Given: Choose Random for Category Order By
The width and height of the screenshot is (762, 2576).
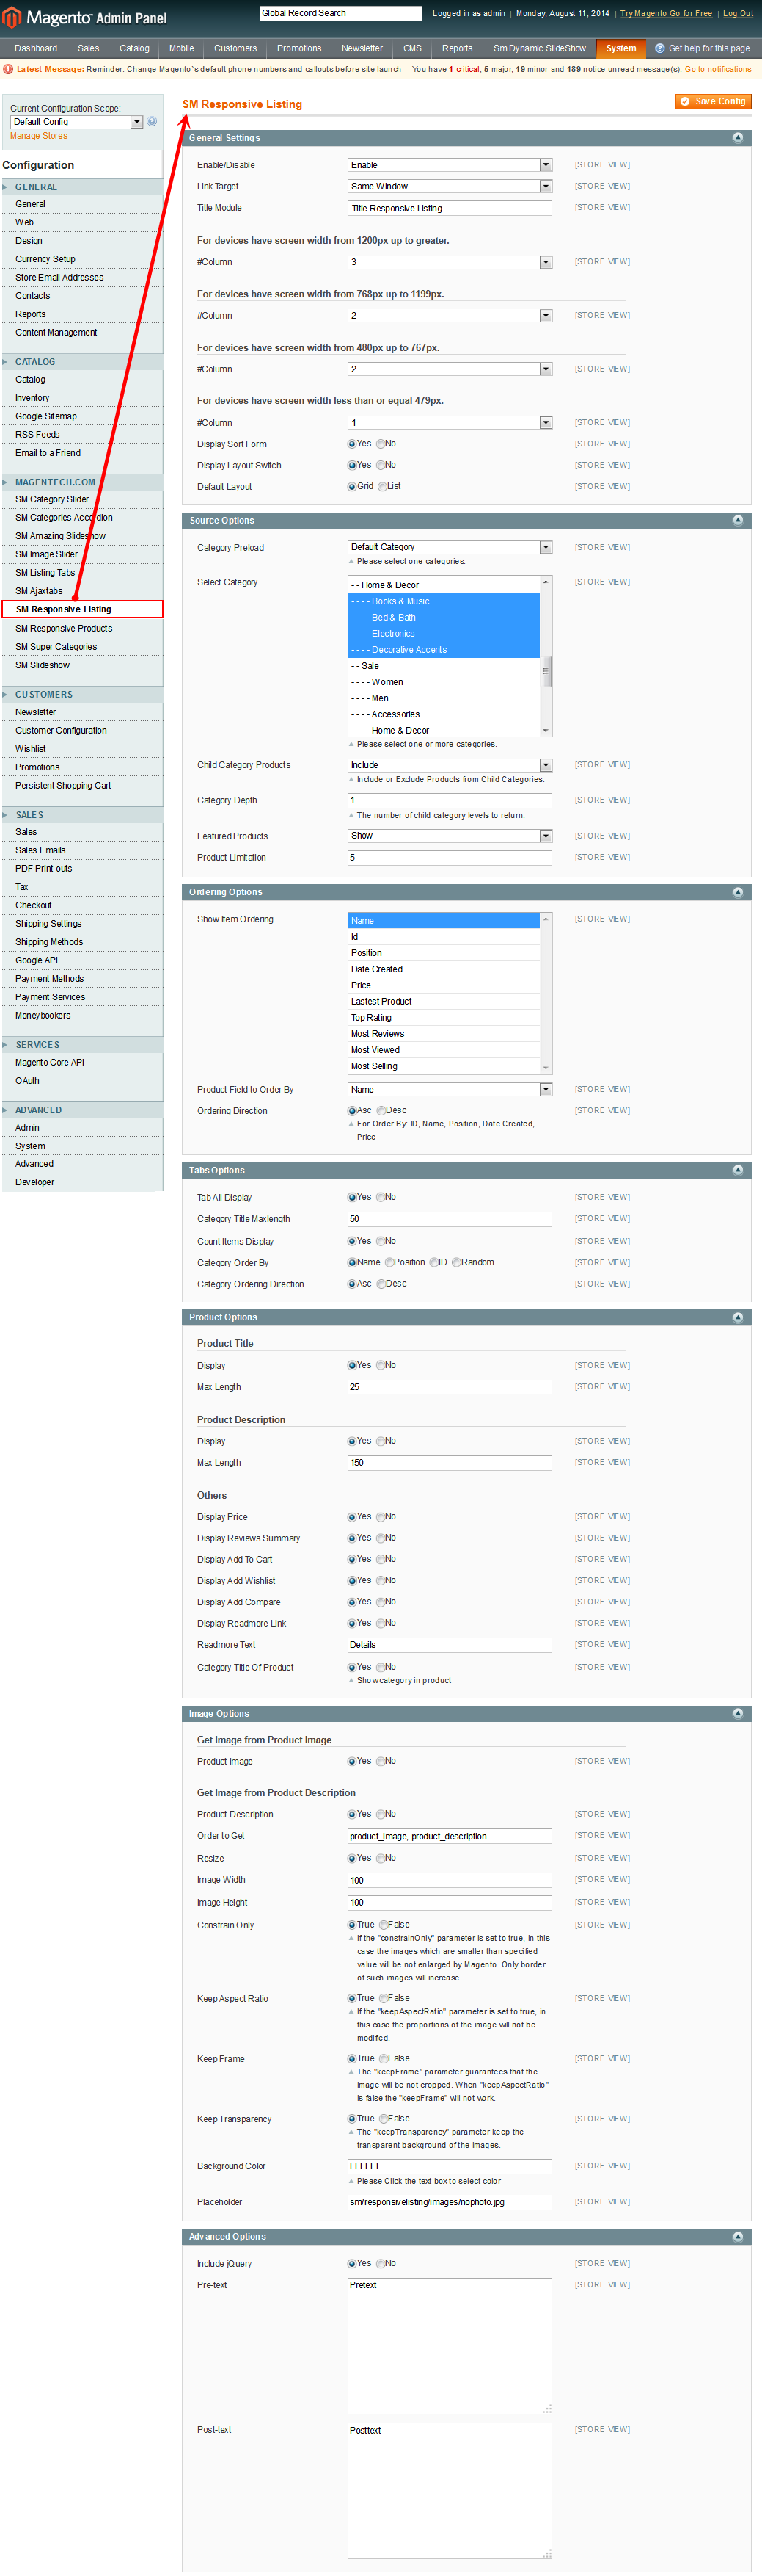Looking at the screenshot, I should tap(456, 1262).
